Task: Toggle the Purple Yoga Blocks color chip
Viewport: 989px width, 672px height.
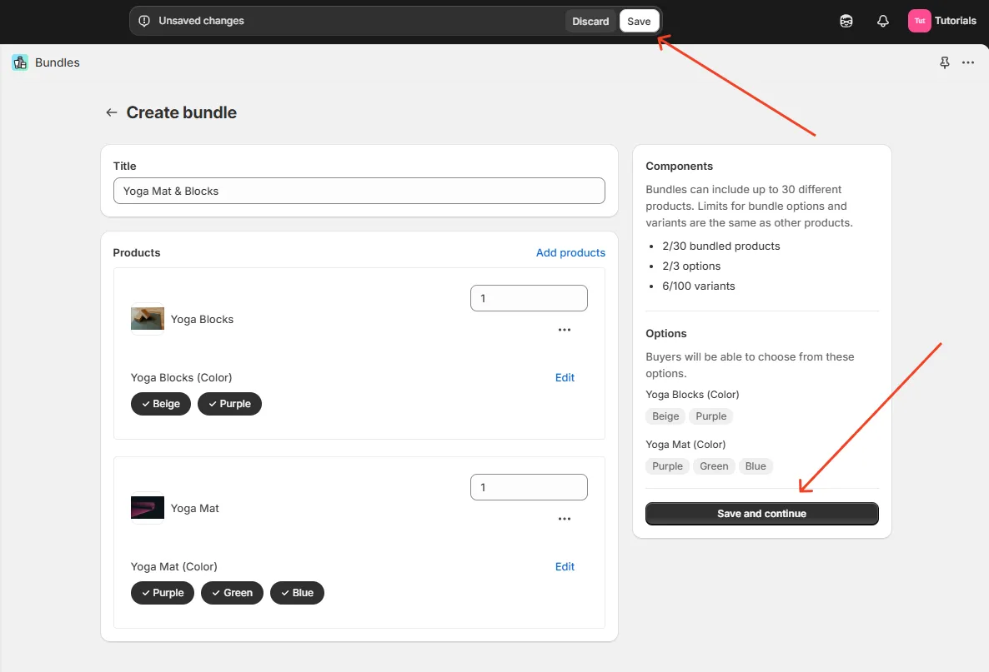Action: (x=229, y=404)
